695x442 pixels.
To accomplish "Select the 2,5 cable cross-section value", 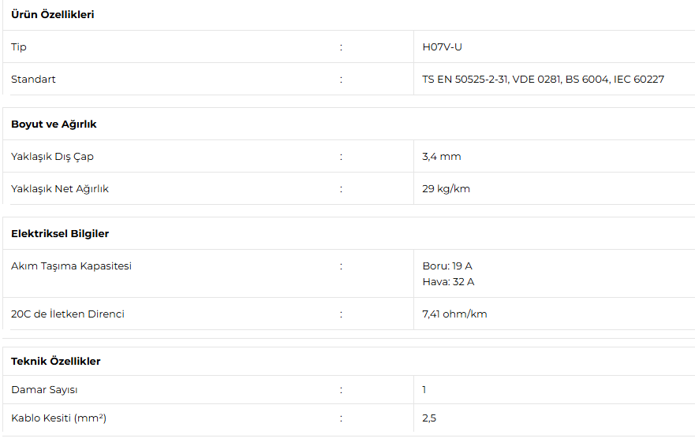I will (429, 418).
